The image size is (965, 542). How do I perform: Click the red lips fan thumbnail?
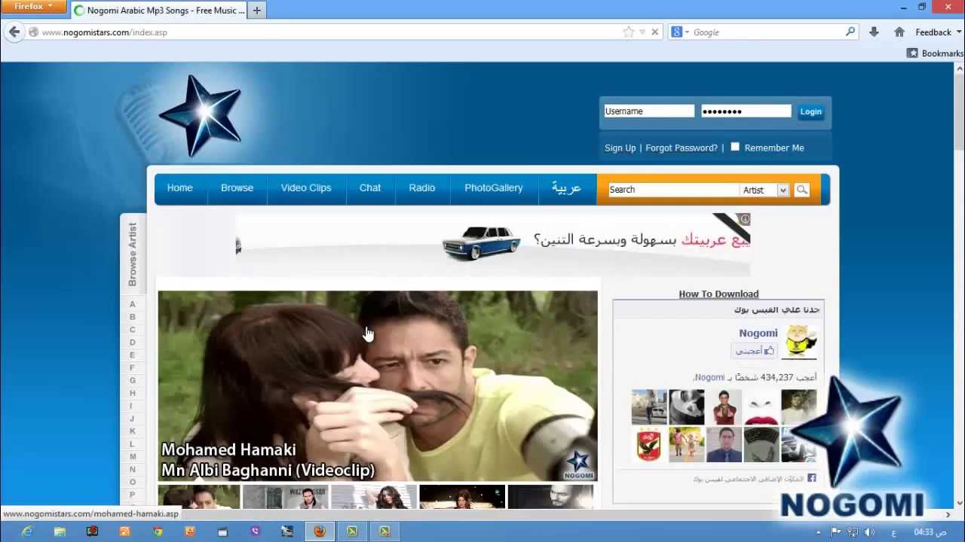click(x=761, y=407)
